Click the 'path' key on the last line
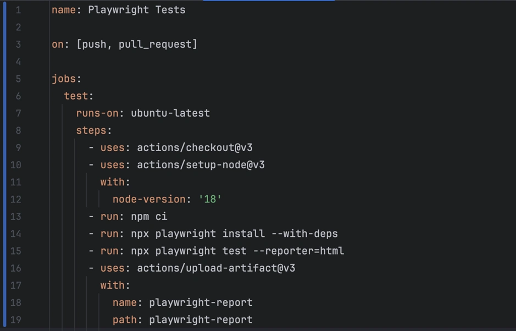 [125, 319]
